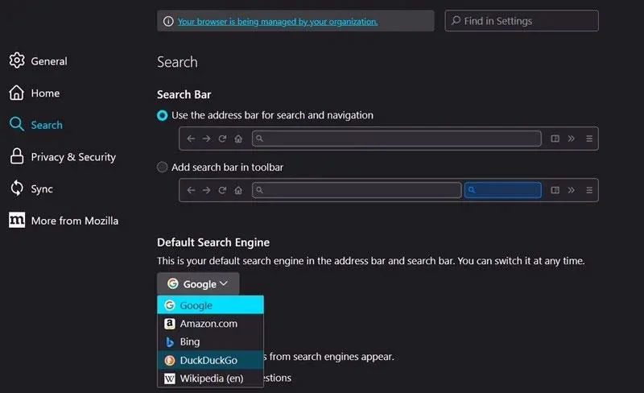Screen dimensions: 644x393
Task: Choose Bing from the search engine list
Action: pyautogui.click(x=210, y=341)
